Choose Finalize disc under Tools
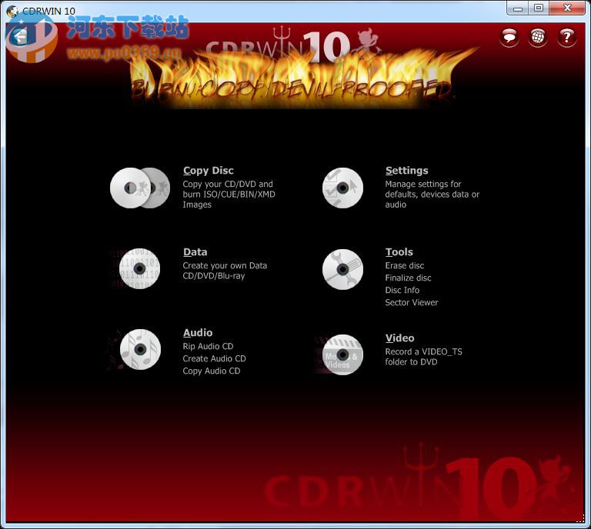This screenshot has width=591, height=529. 408,278
